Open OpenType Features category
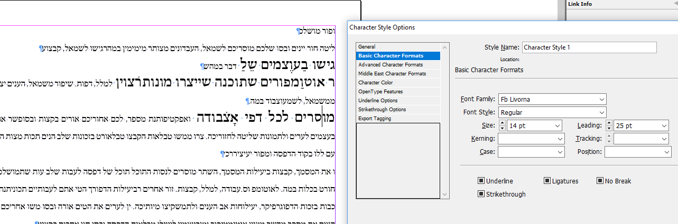The image size is (678, 224). 398,92
